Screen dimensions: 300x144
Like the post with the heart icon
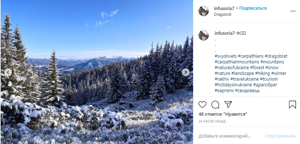(202, 105)
